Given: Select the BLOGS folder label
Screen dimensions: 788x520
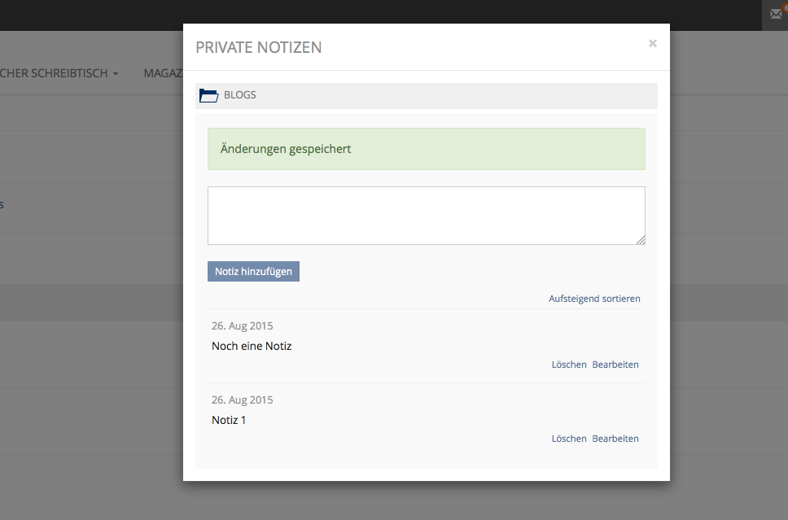Looking at the screenshot, I should pyautogui.click(x=239, y=95).
